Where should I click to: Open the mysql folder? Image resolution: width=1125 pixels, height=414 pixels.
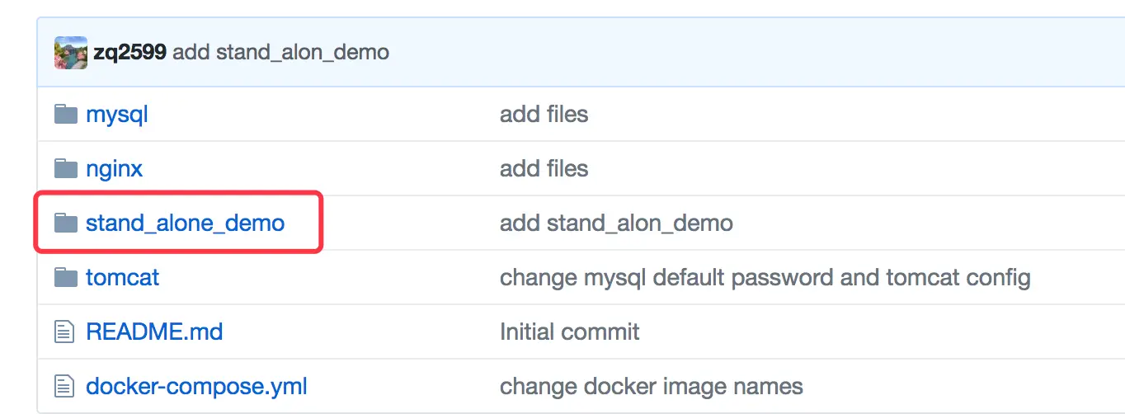[117, 114]
